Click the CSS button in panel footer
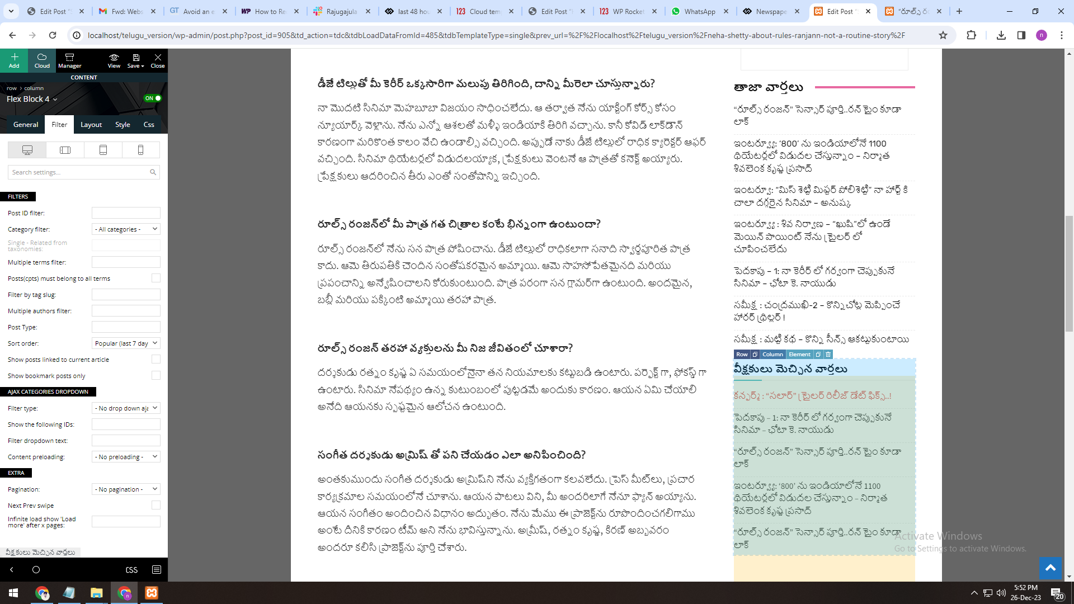 [x=131, y=570]
